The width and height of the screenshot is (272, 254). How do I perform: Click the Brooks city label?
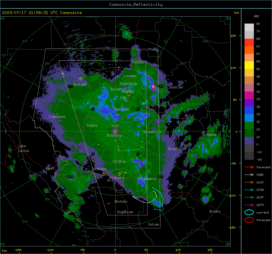(215, 211)
